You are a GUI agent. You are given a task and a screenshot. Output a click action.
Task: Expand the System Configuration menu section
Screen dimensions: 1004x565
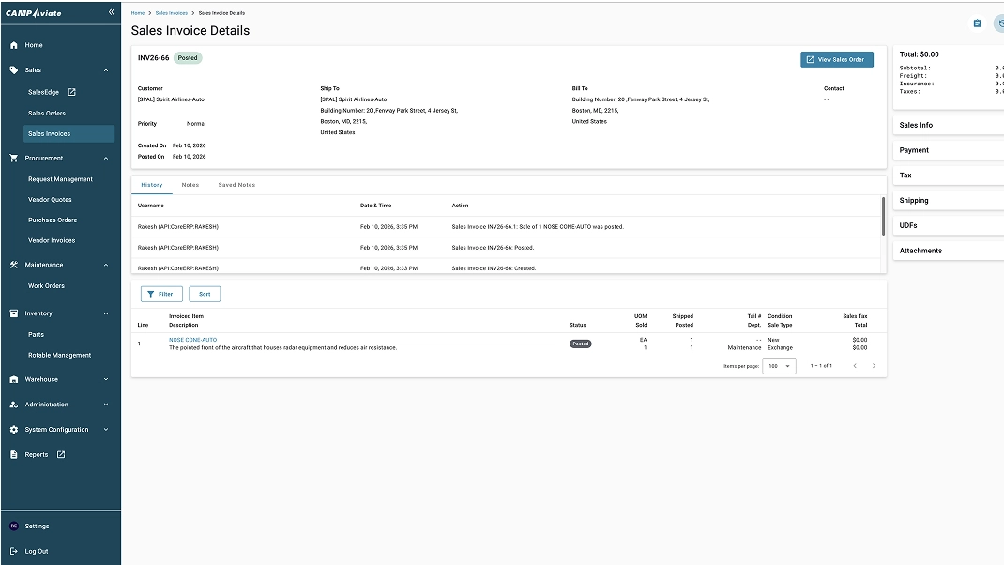(106, 430)
